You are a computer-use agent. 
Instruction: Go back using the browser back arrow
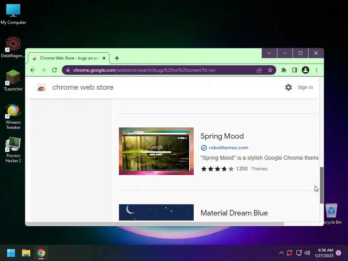33,70
